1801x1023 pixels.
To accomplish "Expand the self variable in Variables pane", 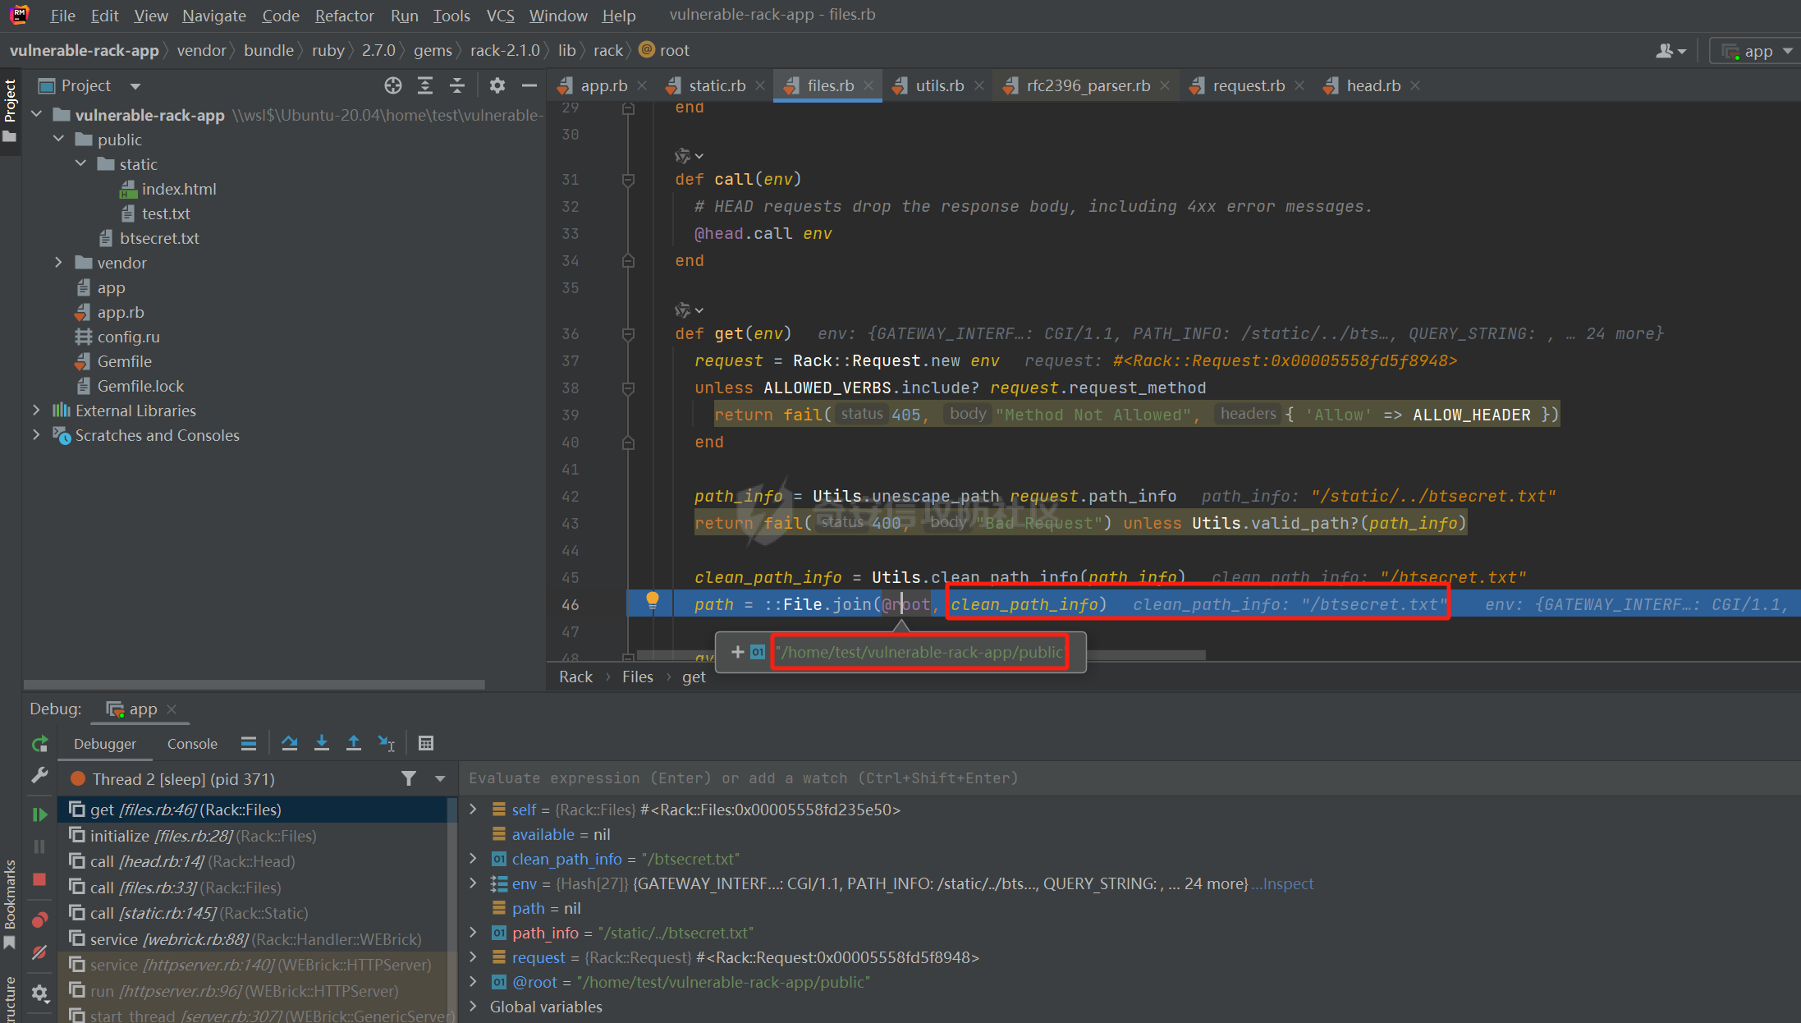I will click(x=474, y=810).
